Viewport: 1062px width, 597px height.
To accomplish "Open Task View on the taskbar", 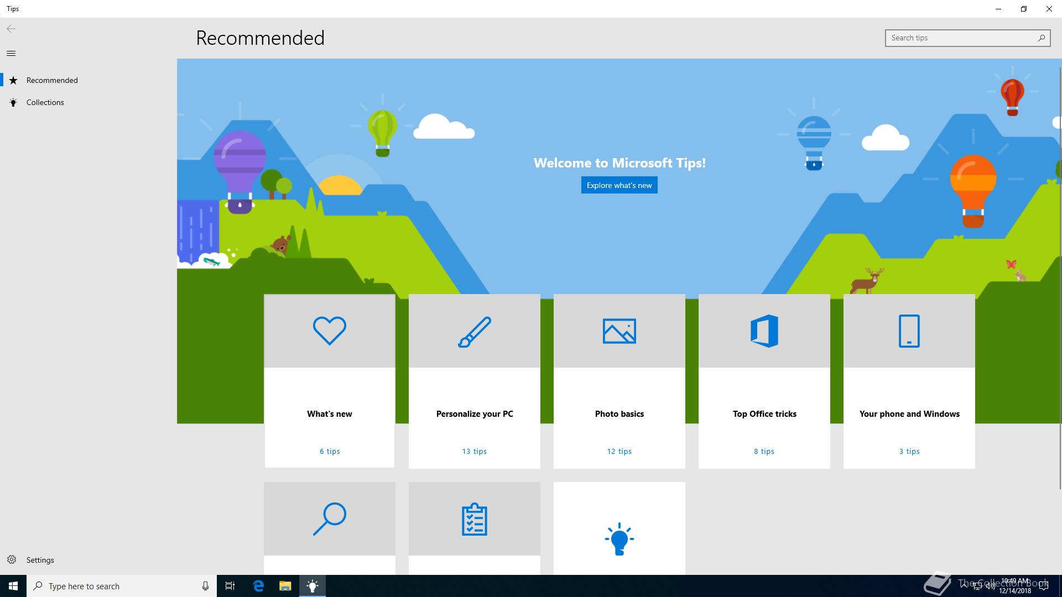I will [x=230, y=586].
